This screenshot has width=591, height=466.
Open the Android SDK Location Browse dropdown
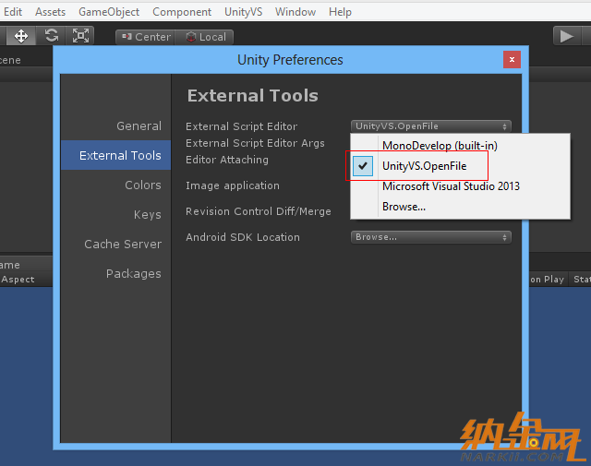point(431,237)
